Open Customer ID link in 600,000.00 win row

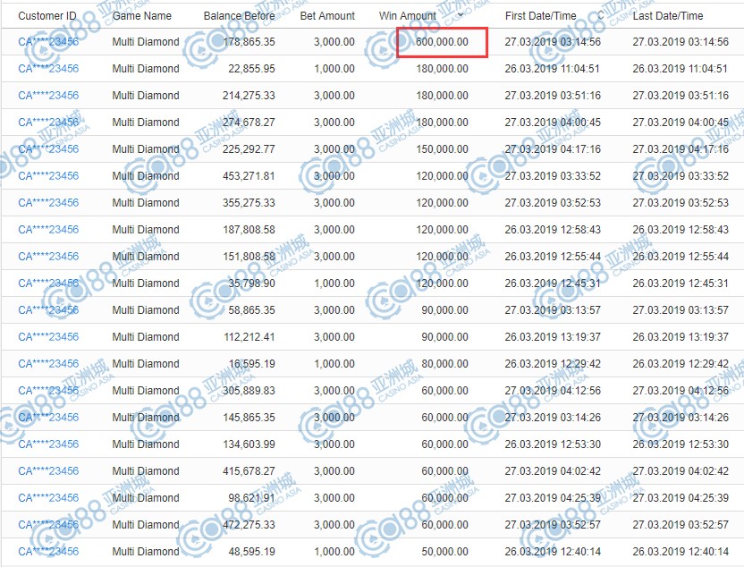[x=48, y=42]
